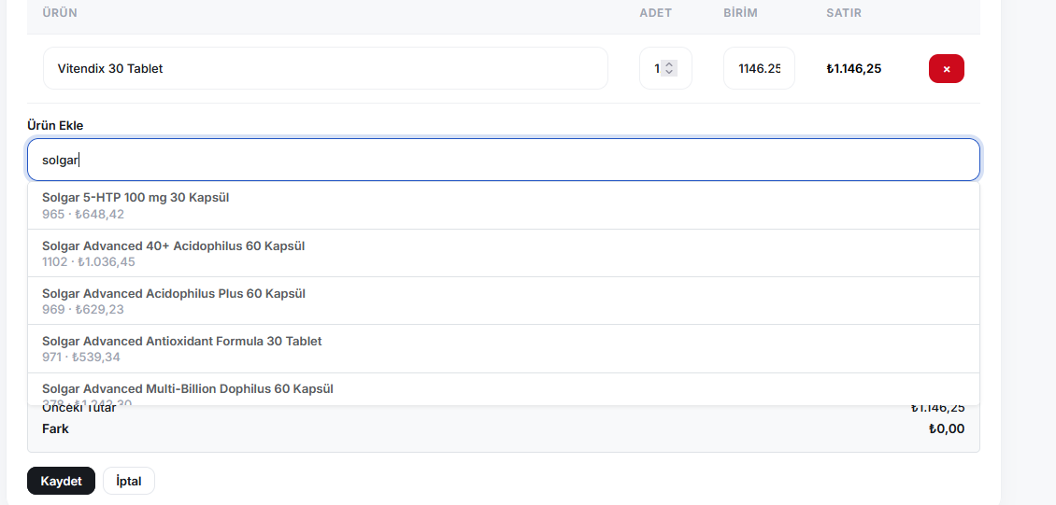Save changes with the Kaydet button

(62, 481)
